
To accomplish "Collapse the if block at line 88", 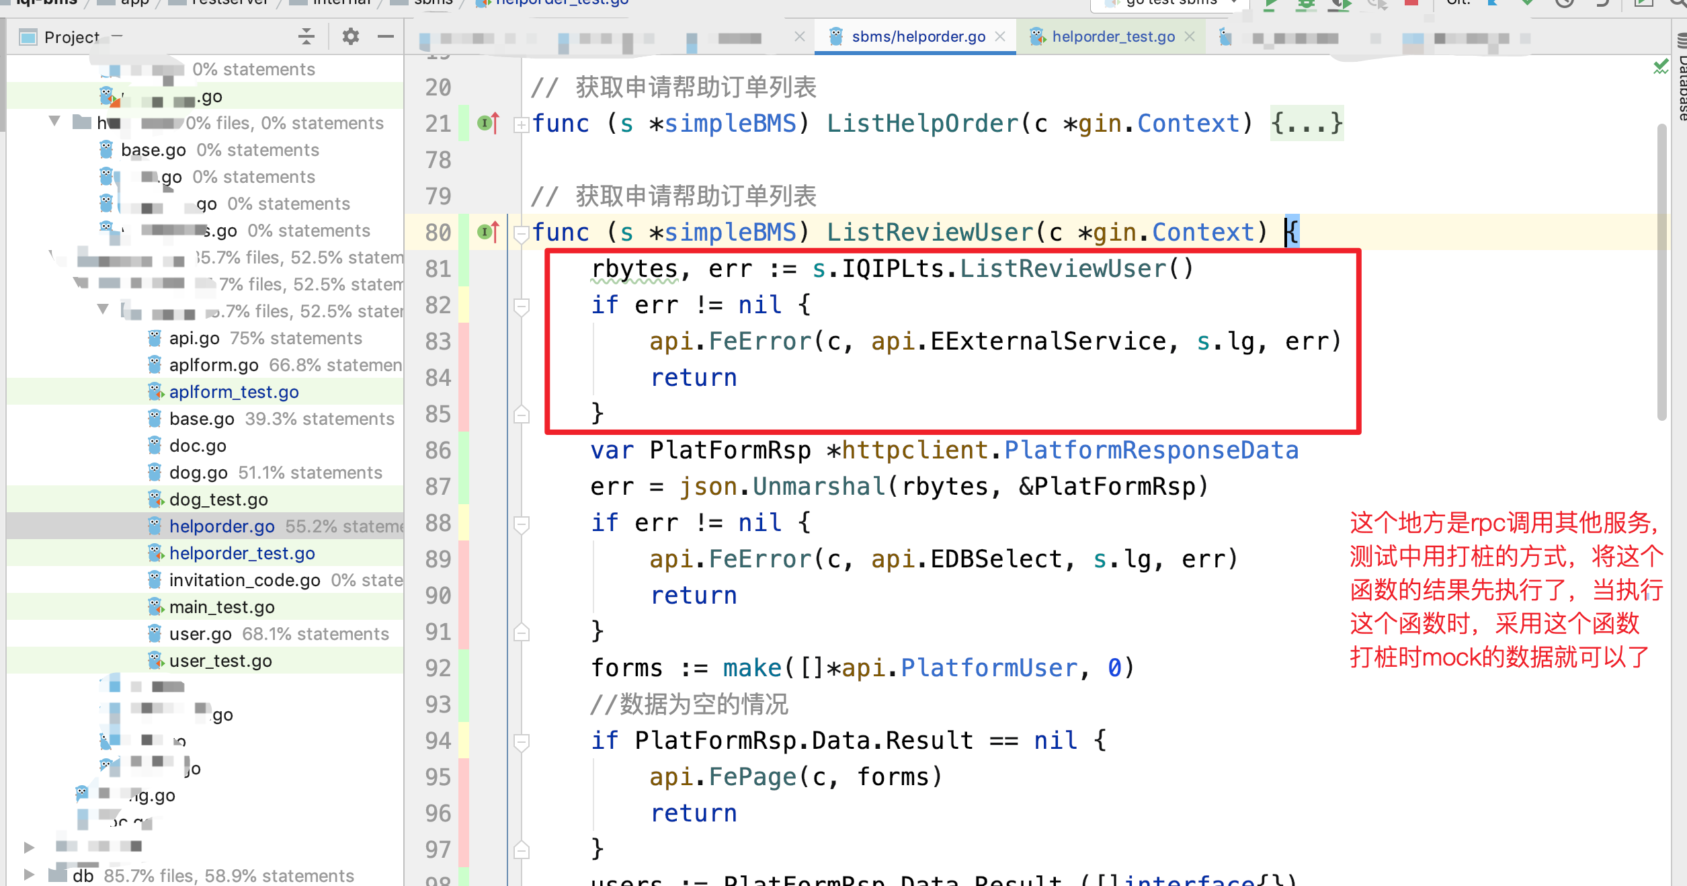I will pyautogui.click(x=522, y=524).
